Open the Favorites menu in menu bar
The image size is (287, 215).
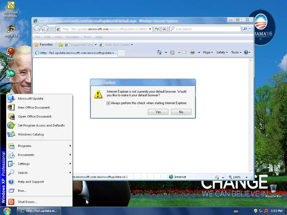[73, 37]
